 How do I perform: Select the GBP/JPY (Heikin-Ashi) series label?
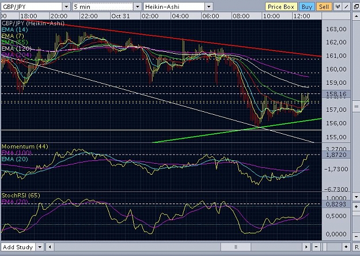[33, 24]
